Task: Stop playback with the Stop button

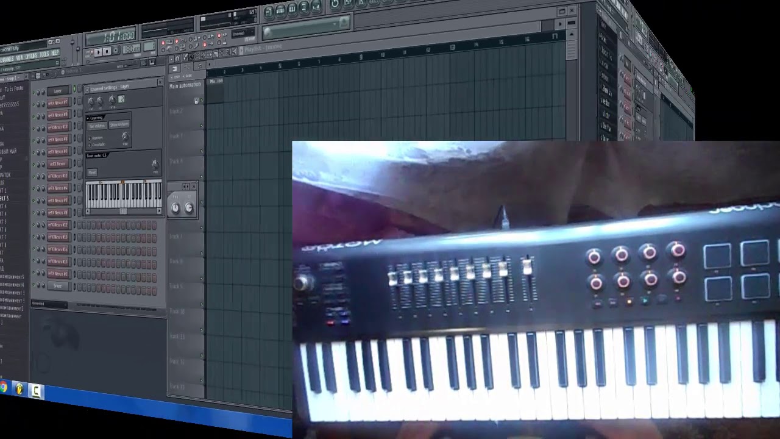Action: click(107, 52)
